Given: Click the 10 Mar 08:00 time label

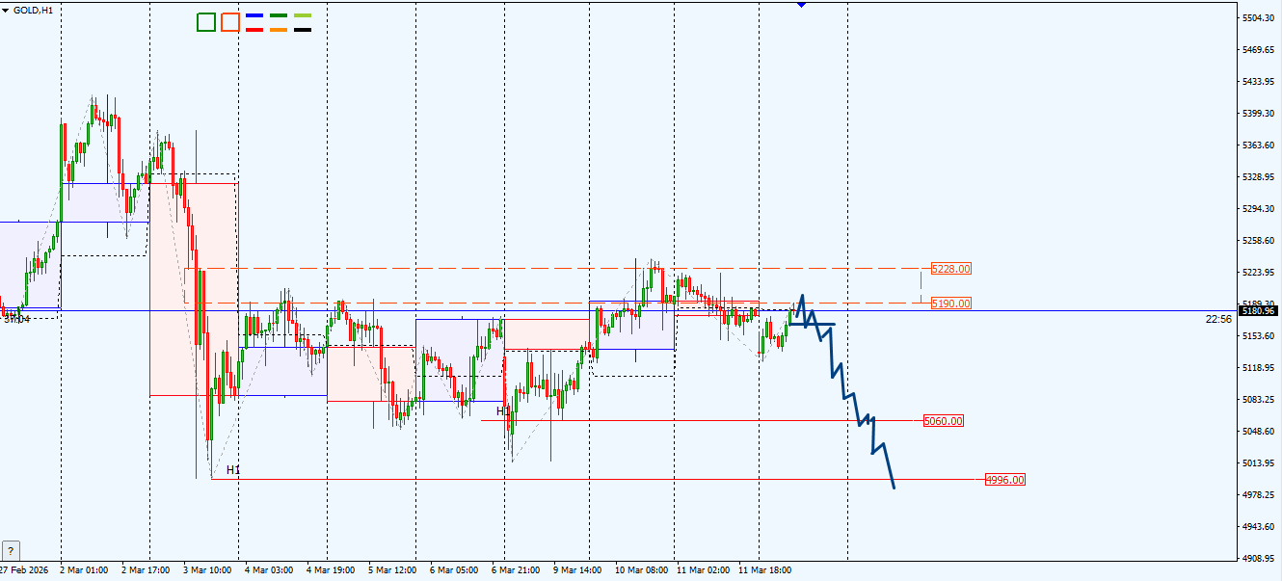Looking at the screenshot, I should point(642,570).
